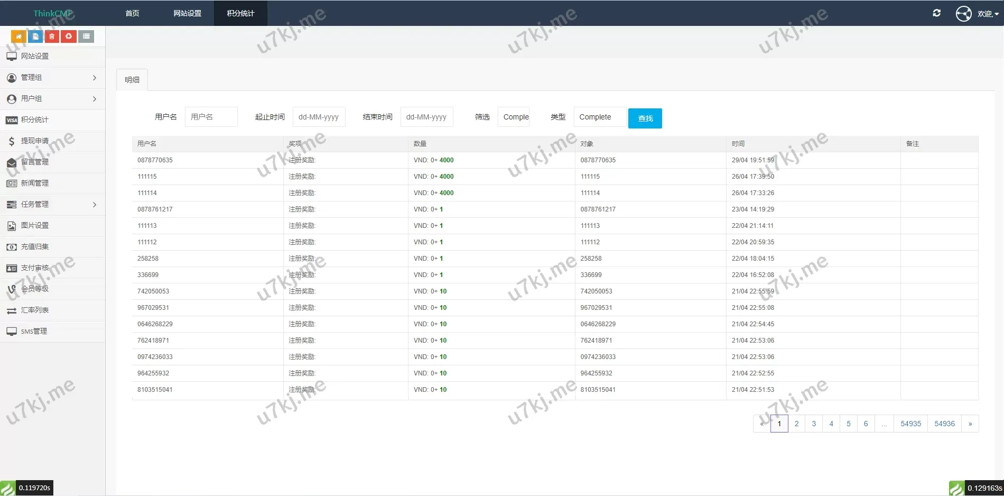Select the 明细 tab
This screenshot has width=1004, height=496.
132,79
